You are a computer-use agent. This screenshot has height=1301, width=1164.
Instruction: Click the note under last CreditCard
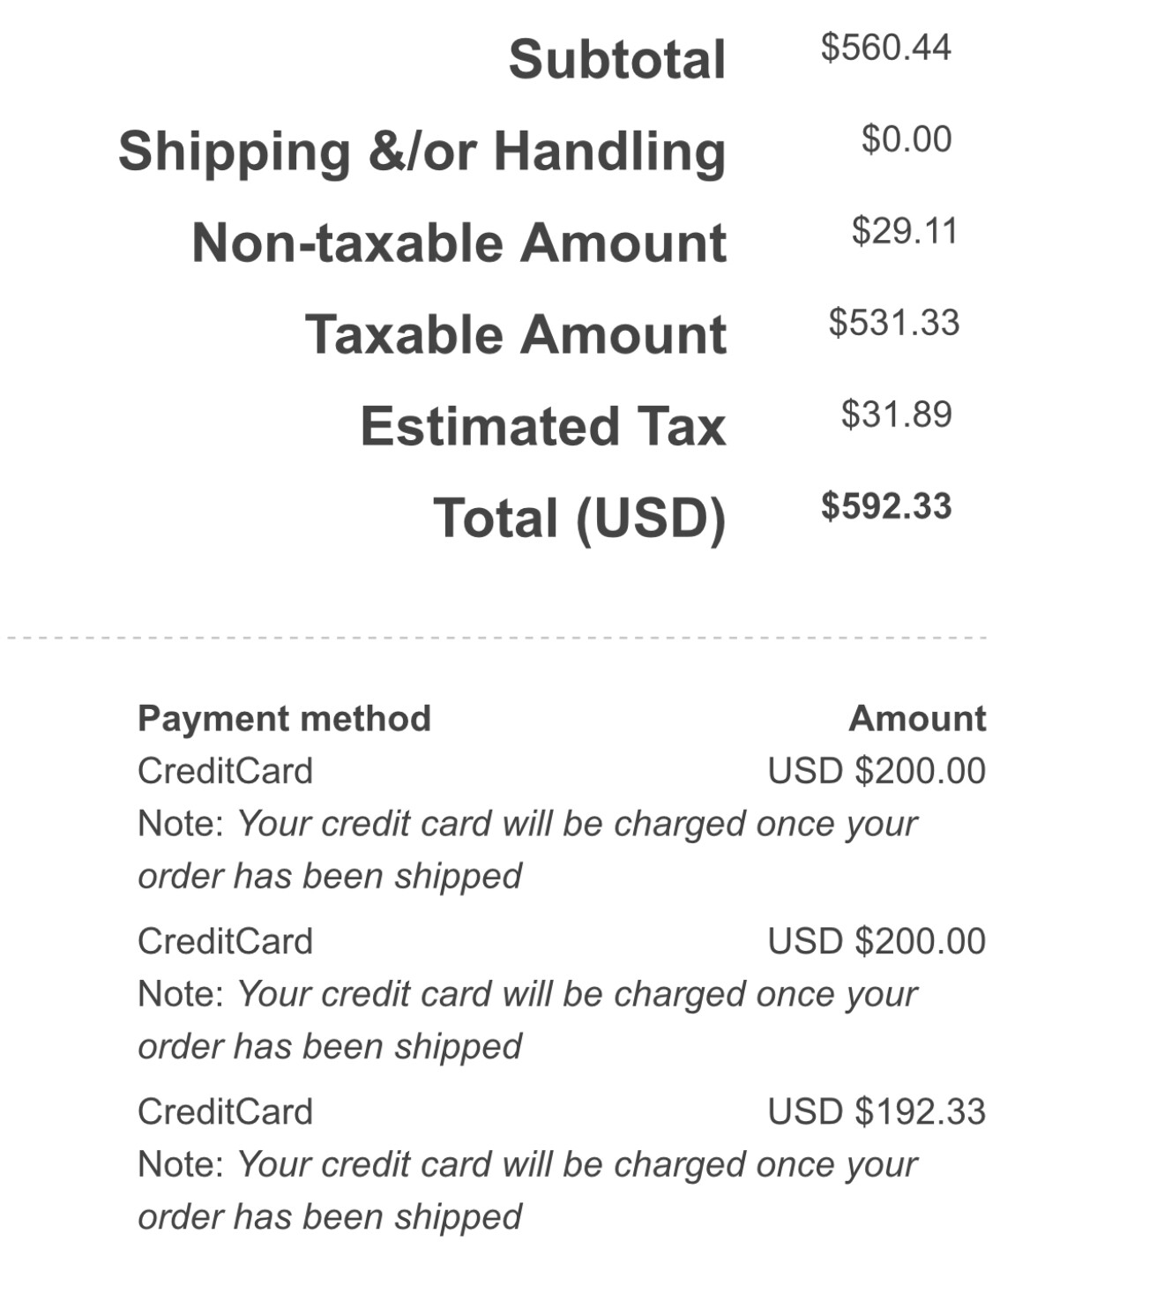click(x=527, y=1191)
